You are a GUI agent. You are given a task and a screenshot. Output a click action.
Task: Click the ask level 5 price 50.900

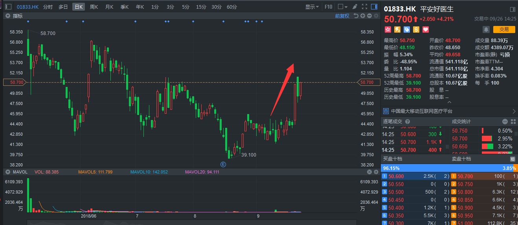click(465, 208)
